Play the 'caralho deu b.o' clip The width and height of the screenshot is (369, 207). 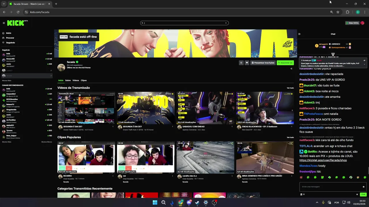click(x=205, y=157)
